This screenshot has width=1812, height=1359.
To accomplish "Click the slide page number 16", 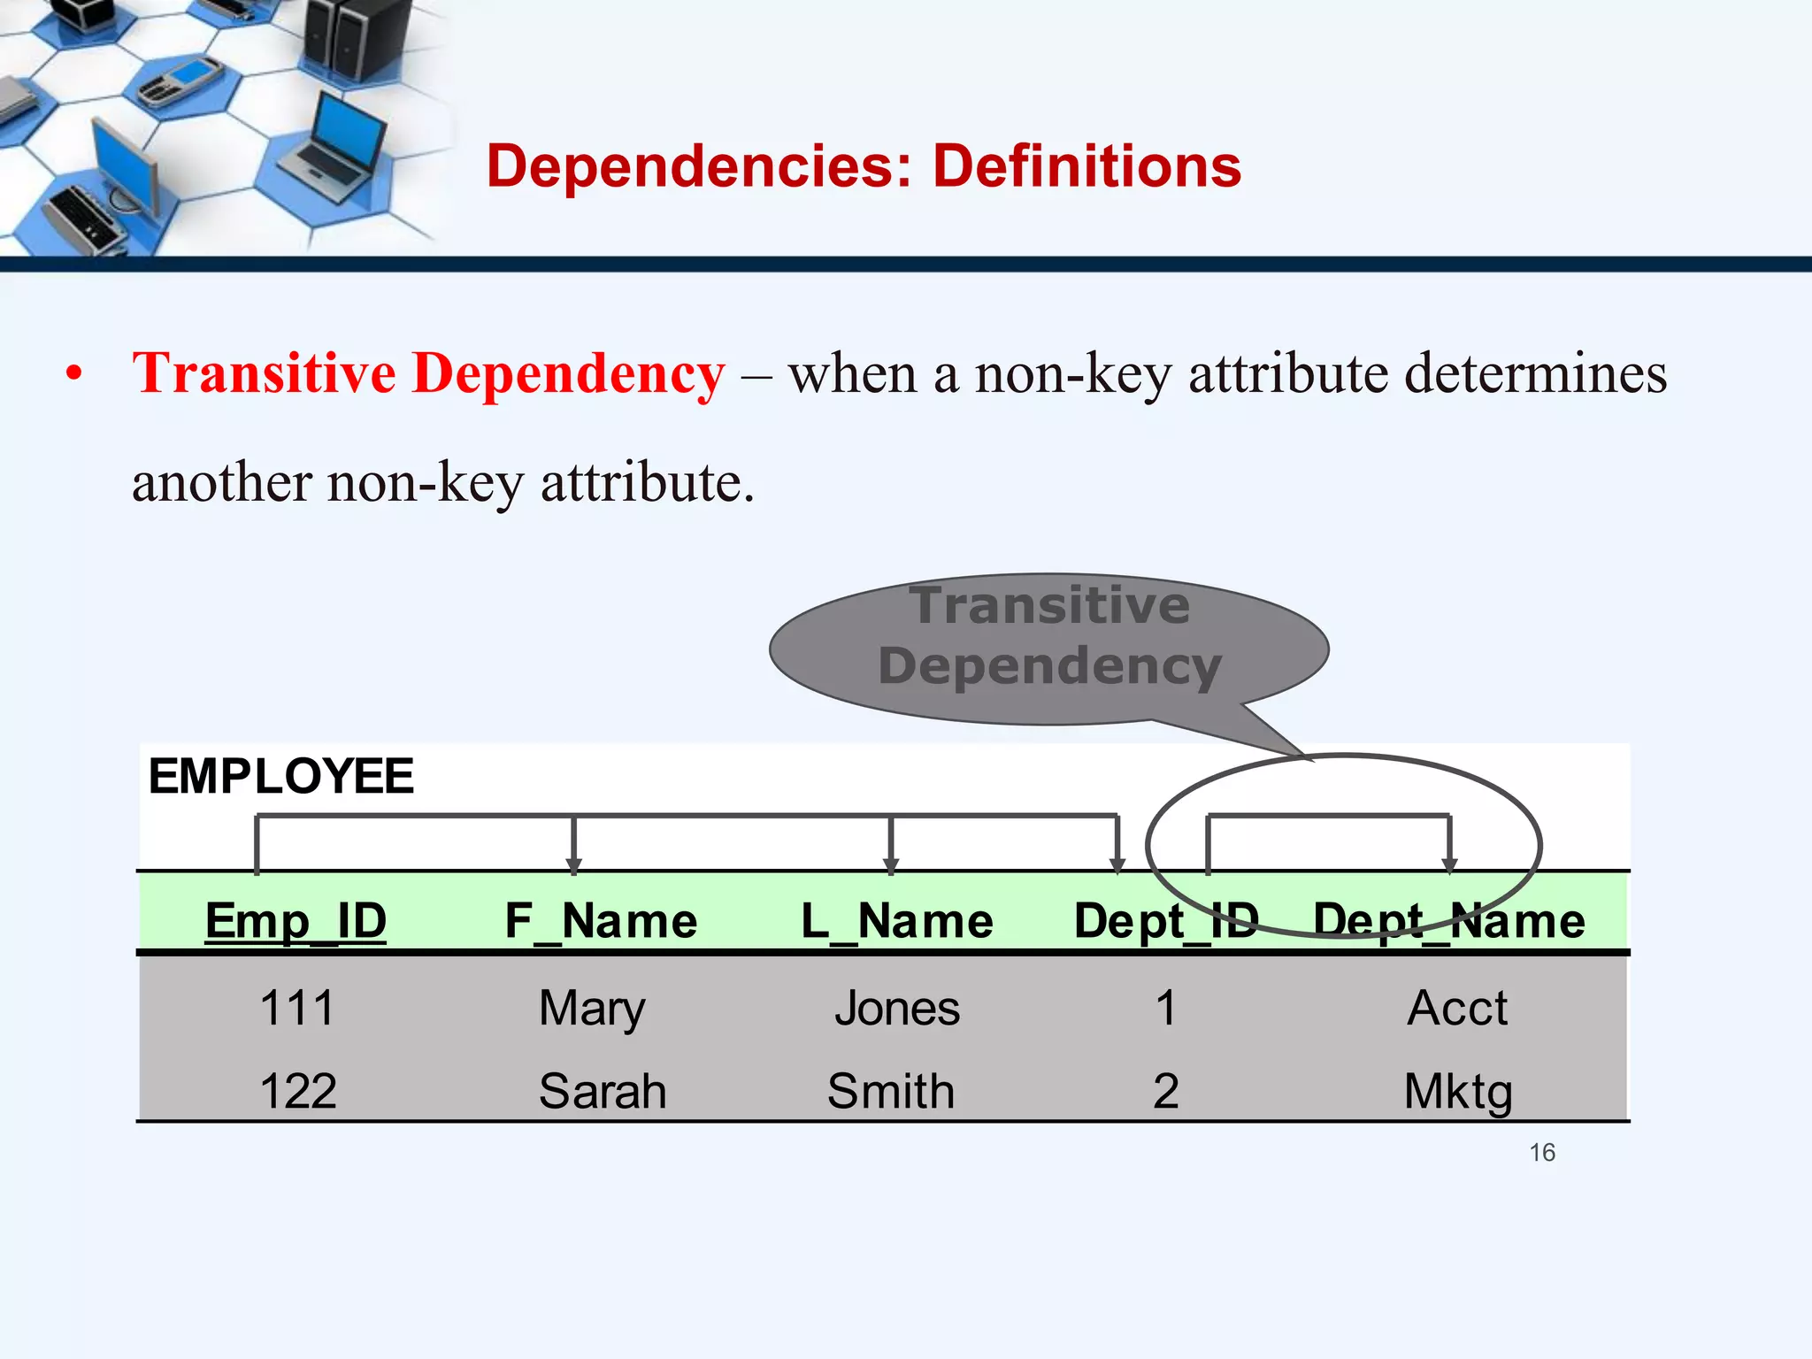I will [1542, 1153].
